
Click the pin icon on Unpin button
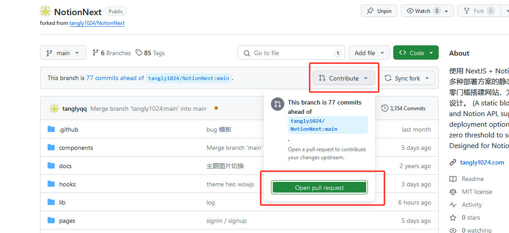pos(370,11)
